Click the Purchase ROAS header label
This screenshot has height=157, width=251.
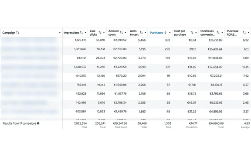pyautogui.click(x=233, y=33)
